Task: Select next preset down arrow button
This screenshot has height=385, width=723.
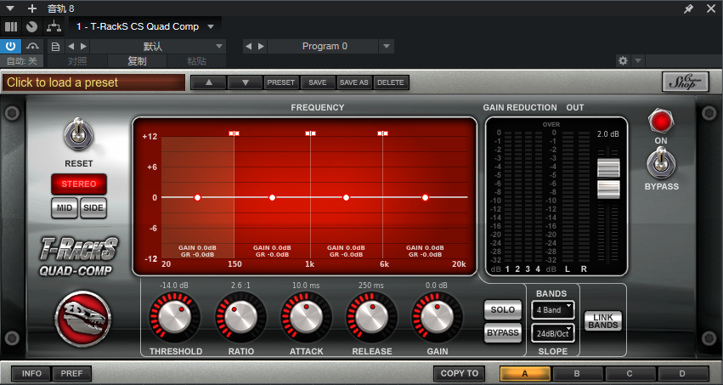Action: click(x=246, y=82)
